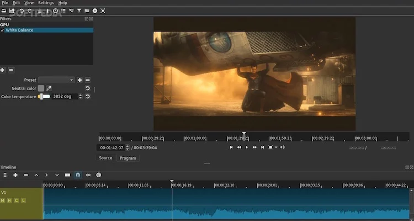This screenshot has height=221, width=414.
Task: Enter full screen via toolbar icon
Action: coord(103,11)
